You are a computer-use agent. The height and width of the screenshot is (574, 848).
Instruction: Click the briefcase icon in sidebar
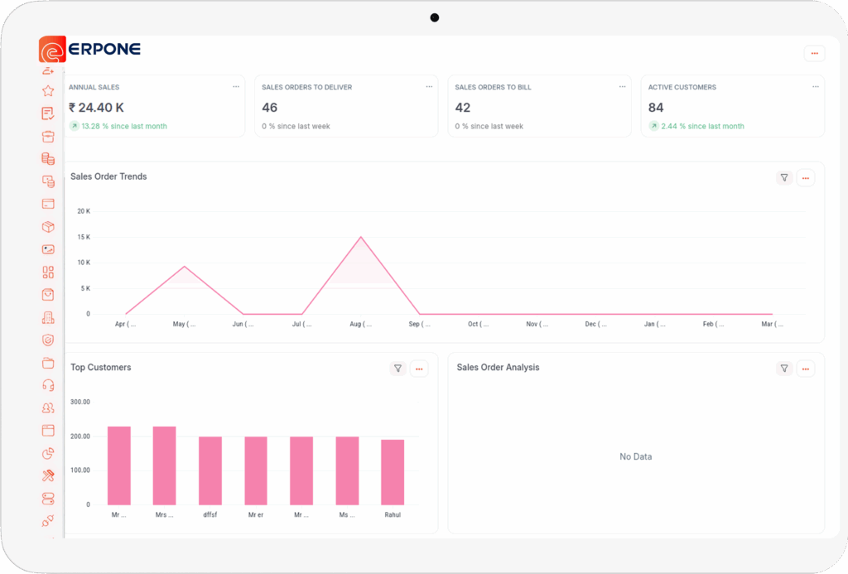48,137
